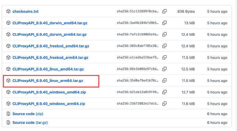Click package icon beside darwin_amd64.tar.gz
237x131 pixels.
pos(8,23)
